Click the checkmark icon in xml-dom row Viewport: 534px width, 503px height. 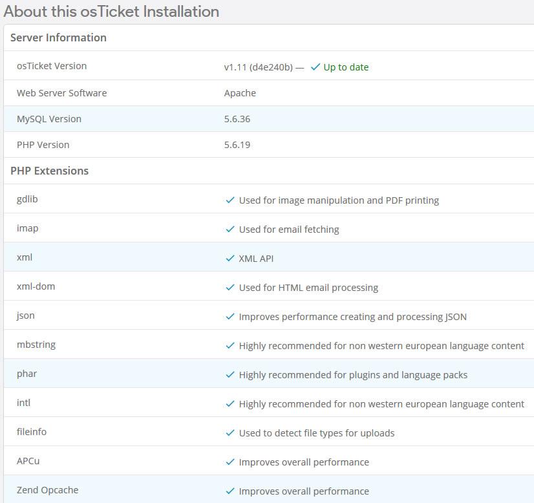coord(230,288)
